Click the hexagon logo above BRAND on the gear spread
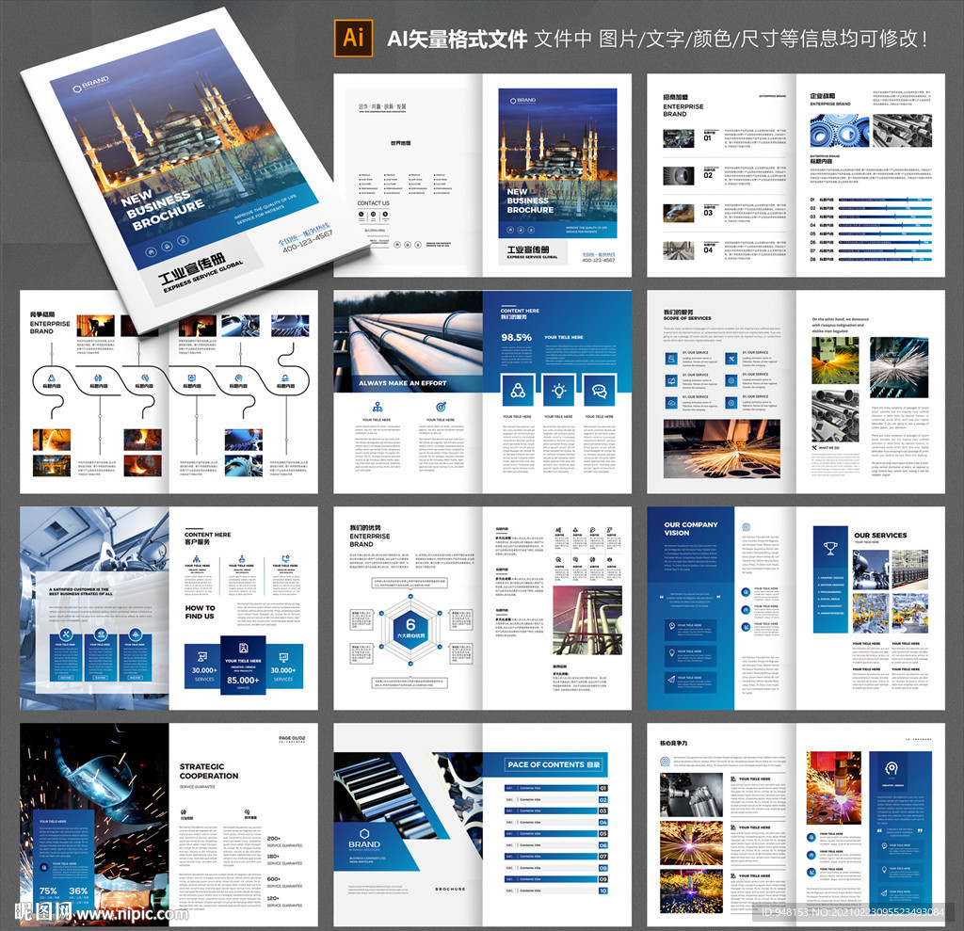 tap(364, 834)
